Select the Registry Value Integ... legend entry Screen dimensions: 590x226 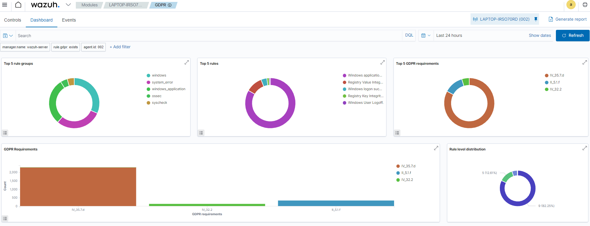coord(363,82)
